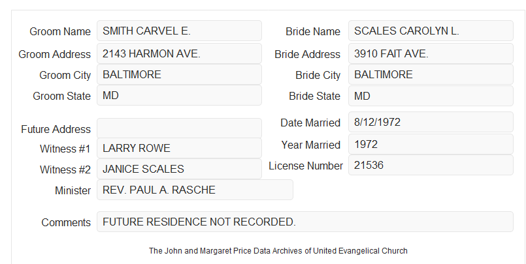Viewport: 526px width, 264px height.
Task: Select the Minister field
Action: [195, 190]
